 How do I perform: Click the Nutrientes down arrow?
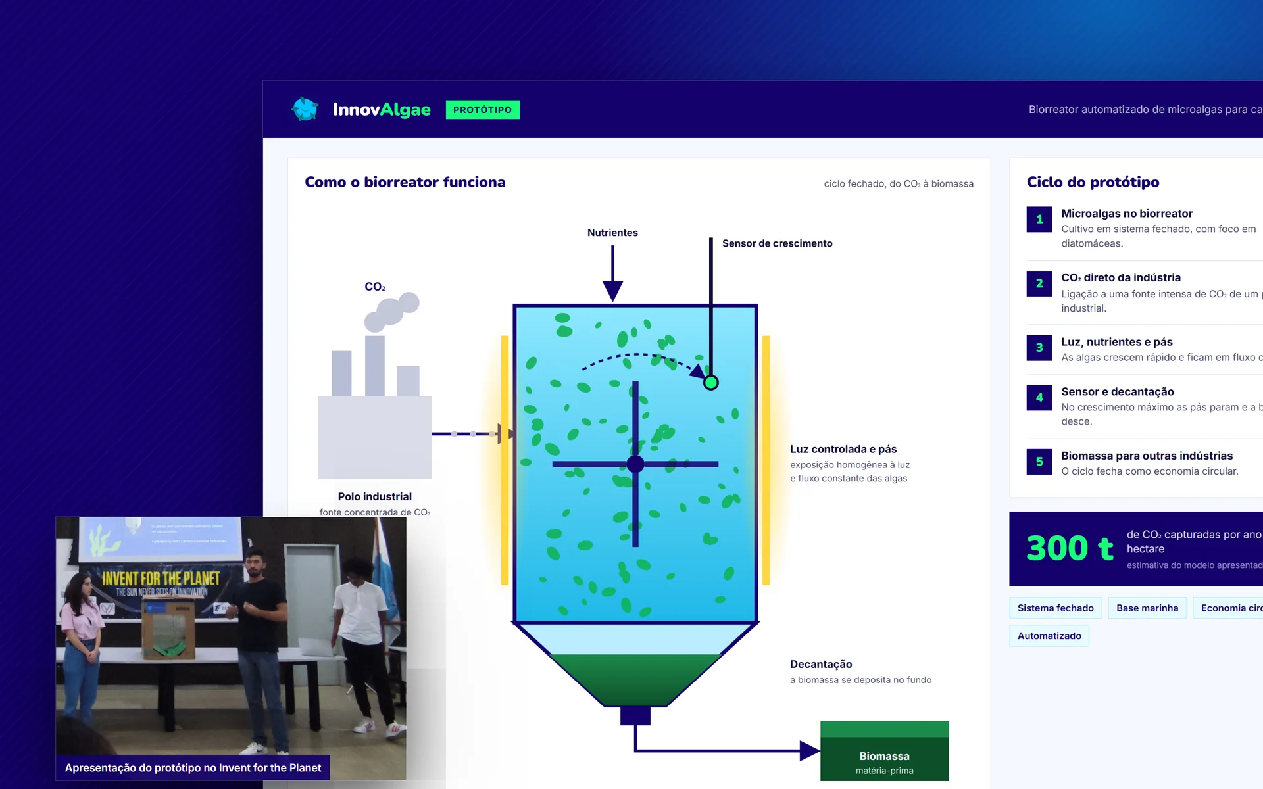click(612, 274)
